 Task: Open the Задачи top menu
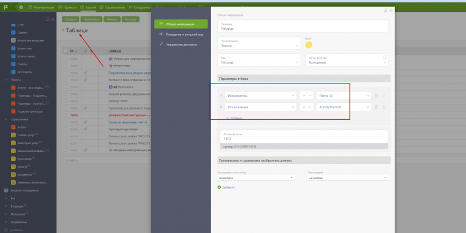pyautogui.click(x=88, y=7)
